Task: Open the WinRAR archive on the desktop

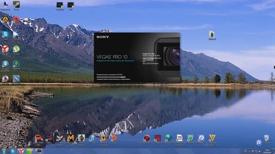Action: coord(212,35)
